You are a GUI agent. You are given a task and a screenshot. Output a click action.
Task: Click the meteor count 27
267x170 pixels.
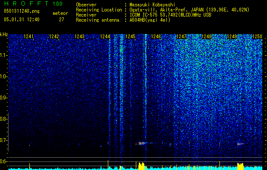[61, 20]
